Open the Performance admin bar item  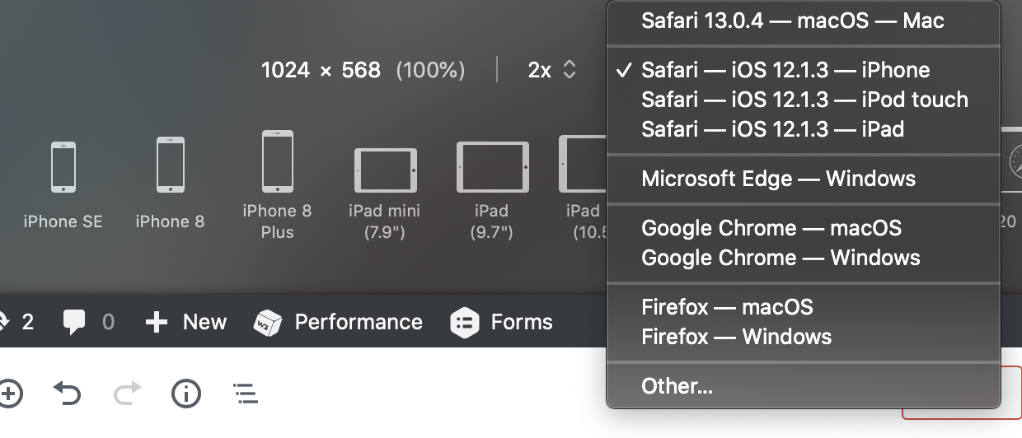(338, 322)
